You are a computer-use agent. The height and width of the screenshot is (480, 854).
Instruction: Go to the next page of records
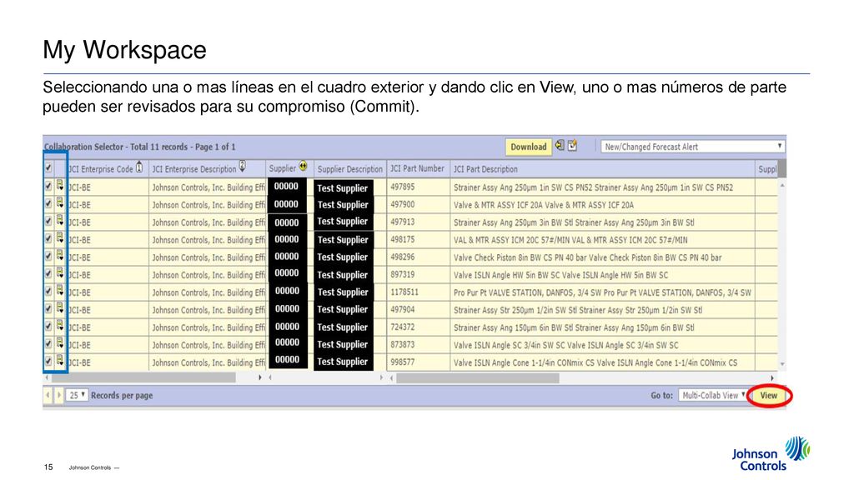(x=59, y=395)
